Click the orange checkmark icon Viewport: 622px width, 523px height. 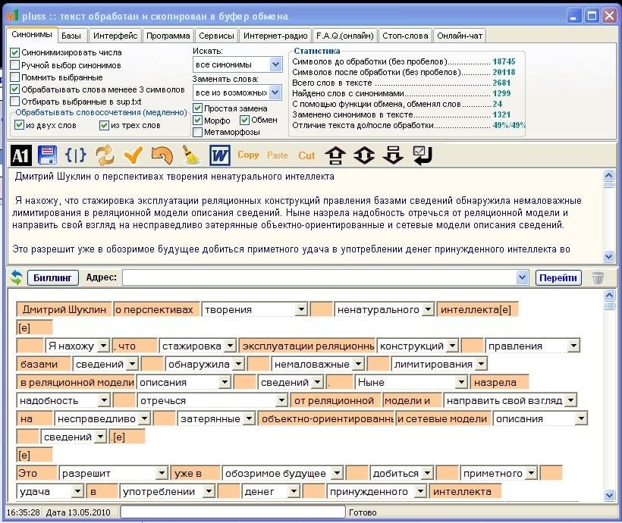click(x=133, y=156)
